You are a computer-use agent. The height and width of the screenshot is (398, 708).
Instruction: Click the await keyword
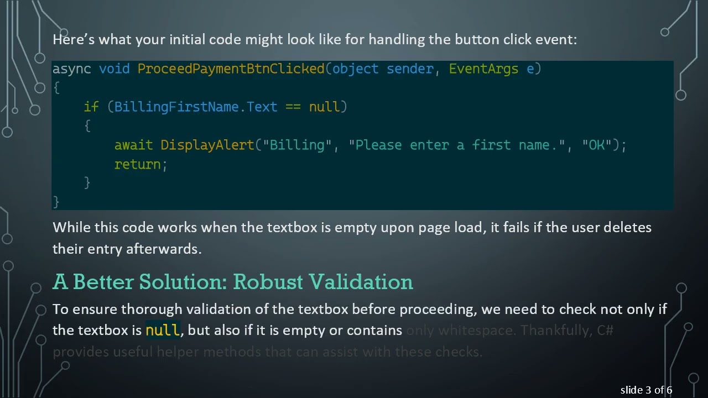pos(133,145)
